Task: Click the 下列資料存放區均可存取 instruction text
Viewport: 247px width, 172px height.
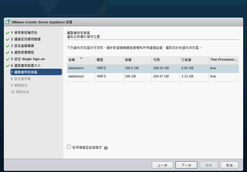Action: coord(134,48)
